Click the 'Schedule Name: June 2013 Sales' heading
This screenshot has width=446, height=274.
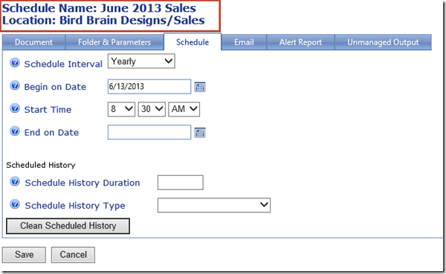click(99, 8)
